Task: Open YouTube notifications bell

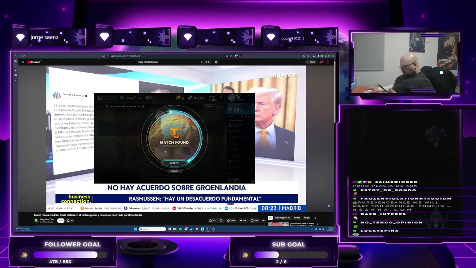Action: (321, 62)
